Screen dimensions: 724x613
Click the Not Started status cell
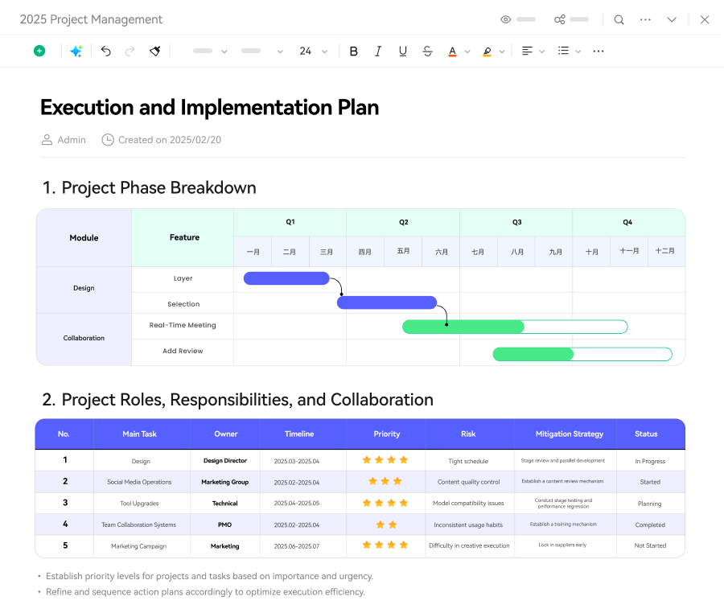point(650,545)
